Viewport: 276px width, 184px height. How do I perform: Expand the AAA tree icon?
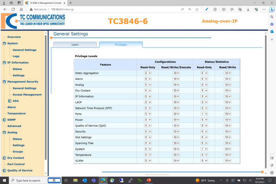coord(10,101)
